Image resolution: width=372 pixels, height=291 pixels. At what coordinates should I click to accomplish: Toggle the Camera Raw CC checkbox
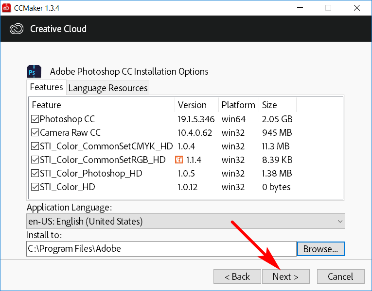tap(35, 132)
